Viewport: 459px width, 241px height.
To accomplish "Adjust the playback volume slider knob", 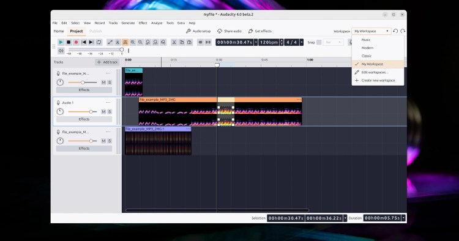I will [x=122, y=50].
